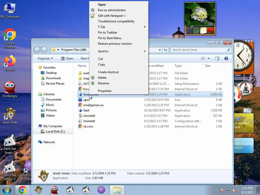
Task: Select the Don't Get Angry! 3 desktop icon
Action: [10, 171]
